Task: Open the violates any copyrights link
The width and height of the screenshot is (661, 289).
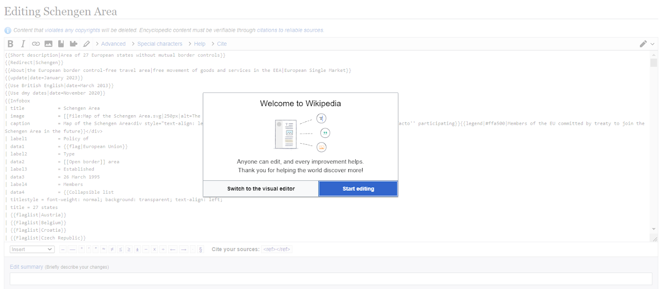Action: tap(72, 30)
